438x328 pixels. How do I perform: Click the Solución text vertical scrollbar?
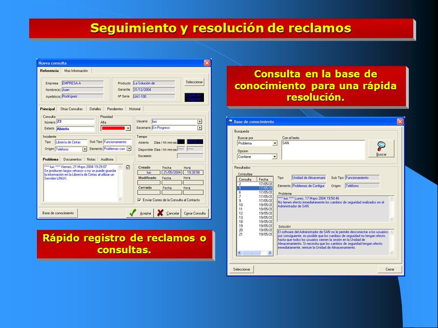tap(391, 242)
